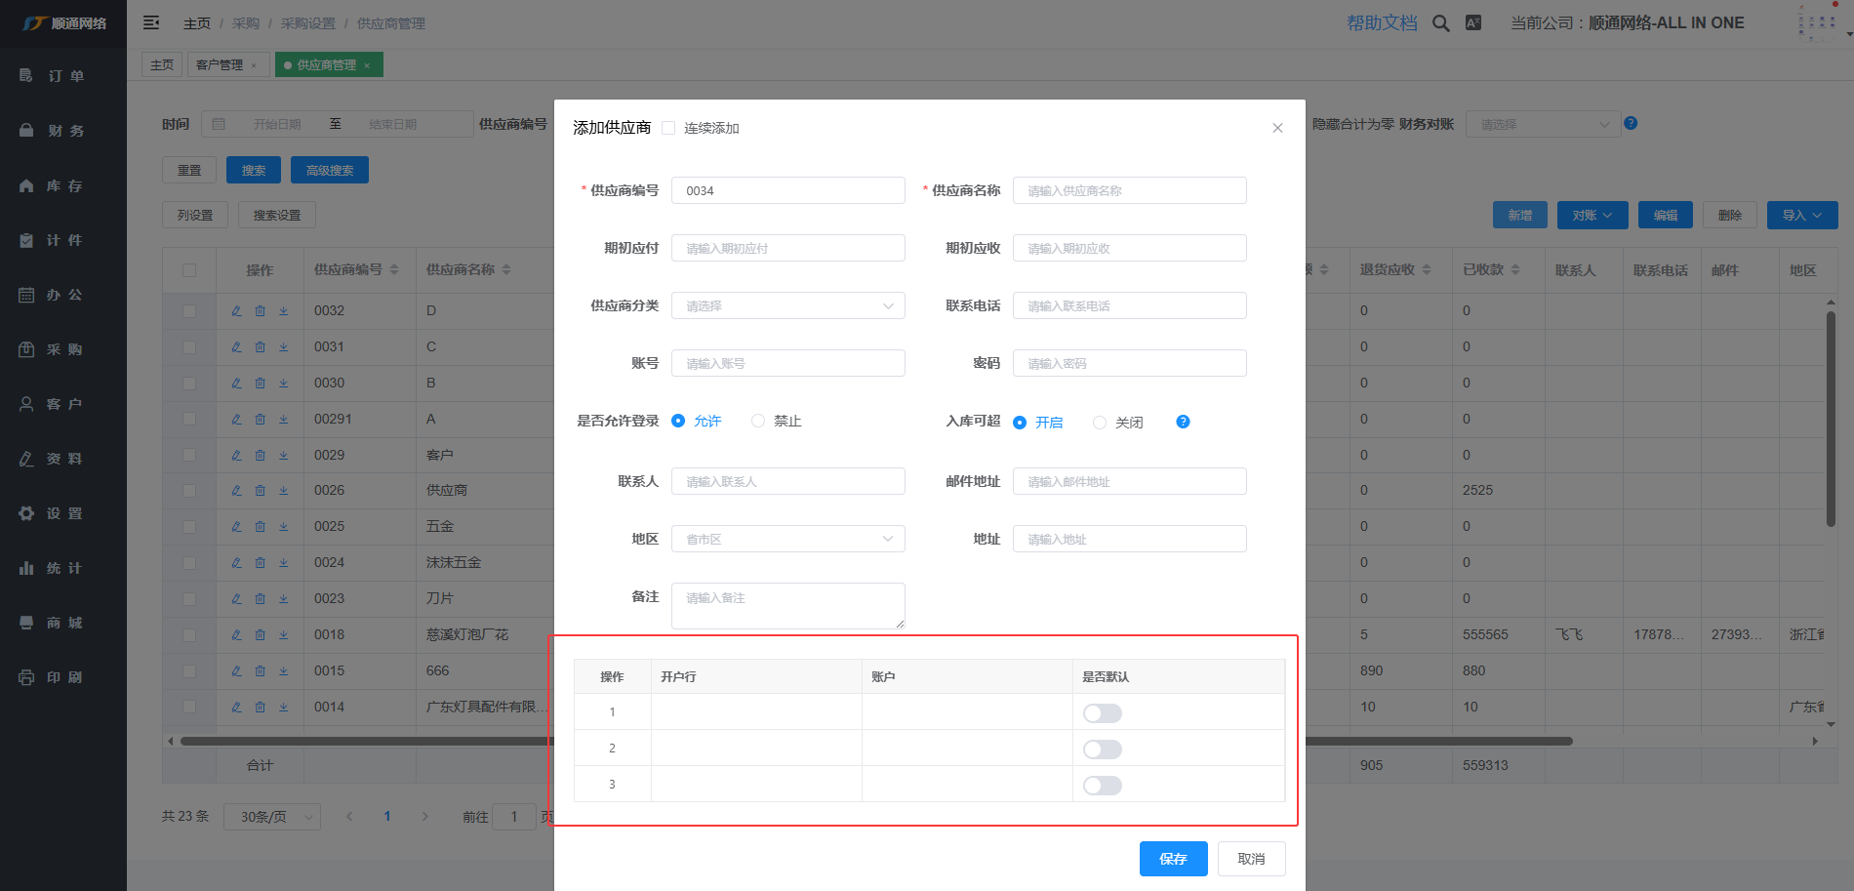Download icon for supplier row 0030
Viewport: 1854px width, 891px height.
[284, 383]
